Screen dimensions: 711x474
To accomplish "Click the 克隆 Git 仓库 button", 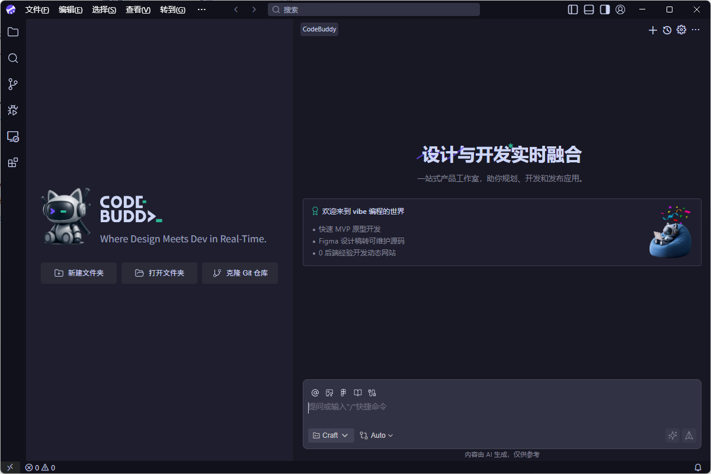I will 240,273.
